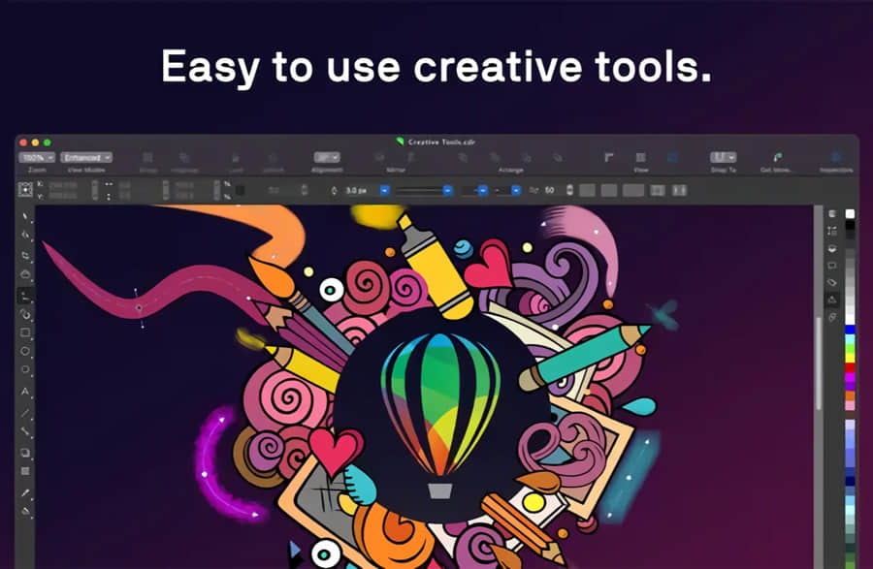Open the zoom level dropdown

coord(37,157)
